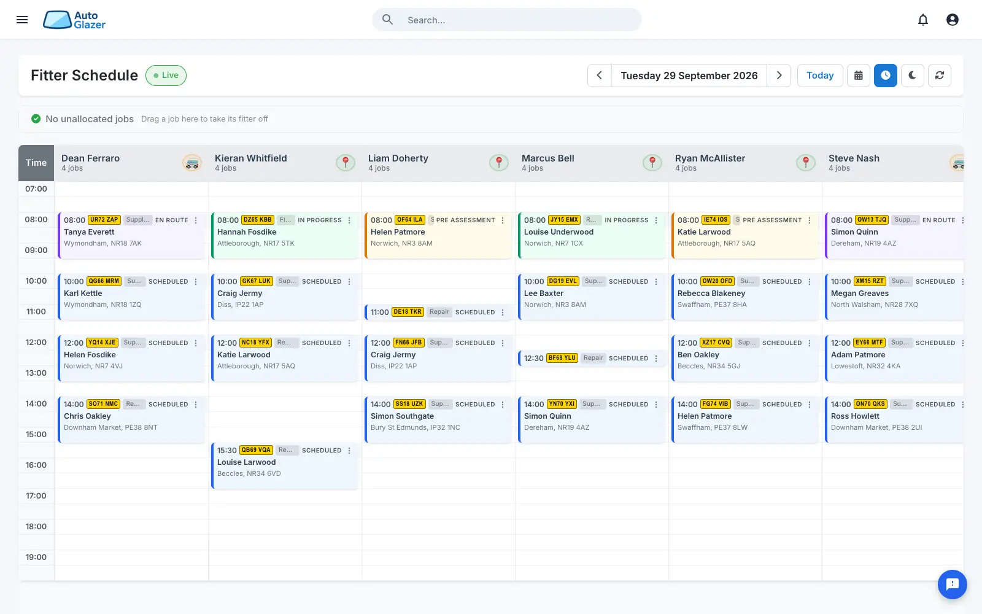Go to the next day

(779, 76)
